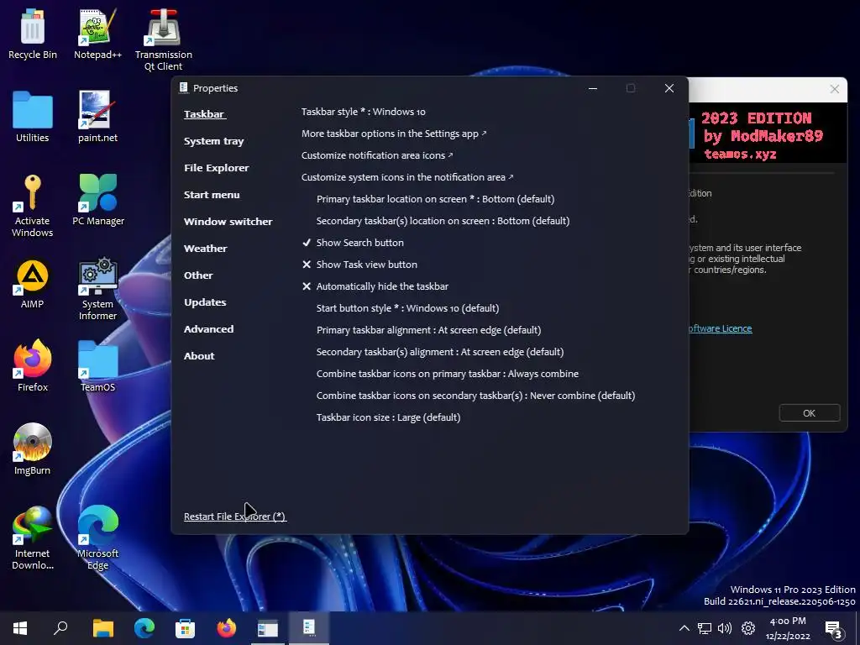Click the Properties app taskbar button
This screenshot has height=645, width=860.
click(309, 628)
